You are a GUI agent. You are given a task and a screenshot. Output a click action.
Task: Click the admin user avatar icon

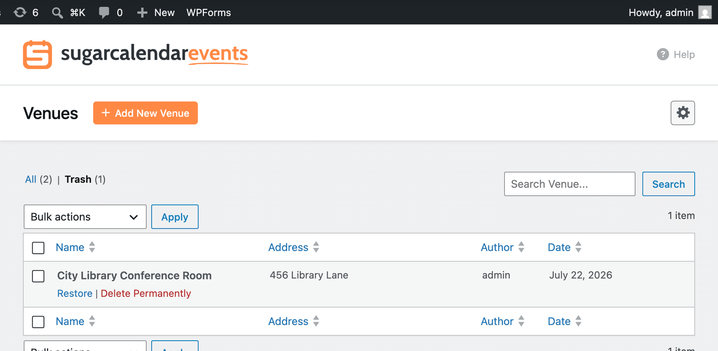705,13
